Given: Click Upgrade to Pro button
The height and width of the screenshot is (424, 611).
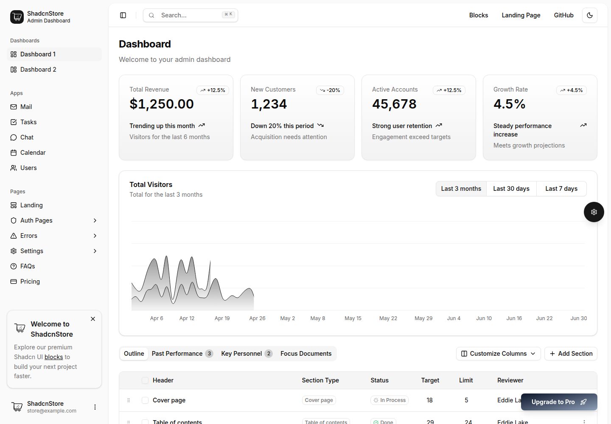Looking at the screenshot, I should pyautogui.click(x=559, y=402).
